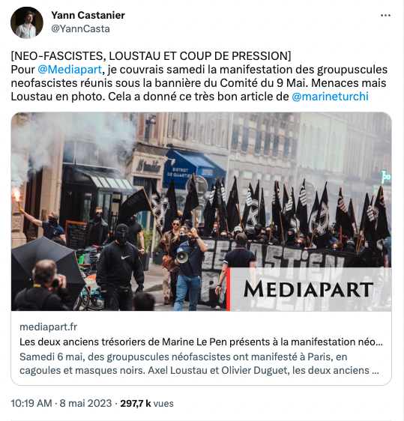The height and width of the screenshot is (421, 404).
Task: Open the demonstration photo link preview
Action: click(x=201, y=211)
